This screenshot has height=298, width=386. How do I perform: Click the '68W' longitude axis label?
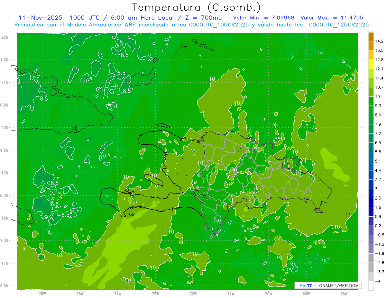344,293
